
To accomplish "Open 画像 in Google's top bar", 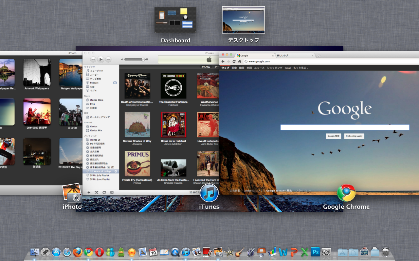I will click(234, 68).
